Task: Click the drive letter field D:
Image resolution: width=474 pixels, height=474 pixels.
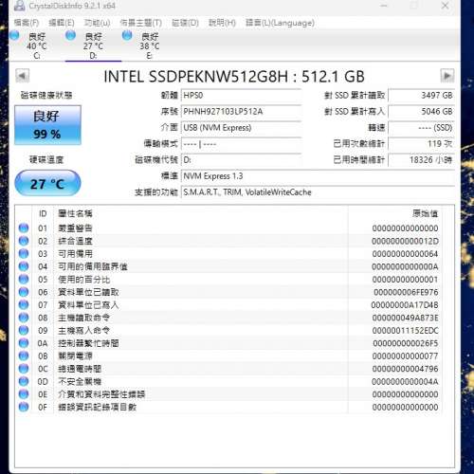Action: coord(241,160)
